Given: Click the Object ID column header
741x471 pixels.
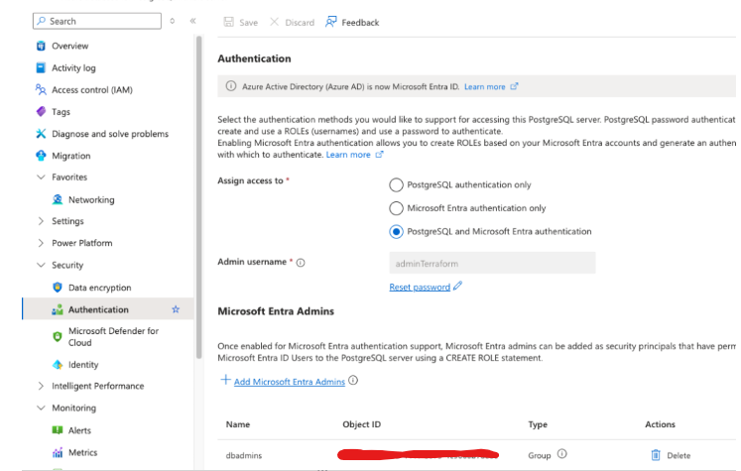Looking at the screenshot, I should pos(361,424).
